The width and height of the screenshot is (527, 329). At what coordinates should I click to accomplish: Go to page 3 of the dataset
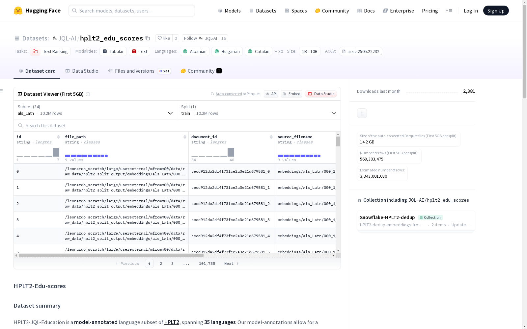172,264
